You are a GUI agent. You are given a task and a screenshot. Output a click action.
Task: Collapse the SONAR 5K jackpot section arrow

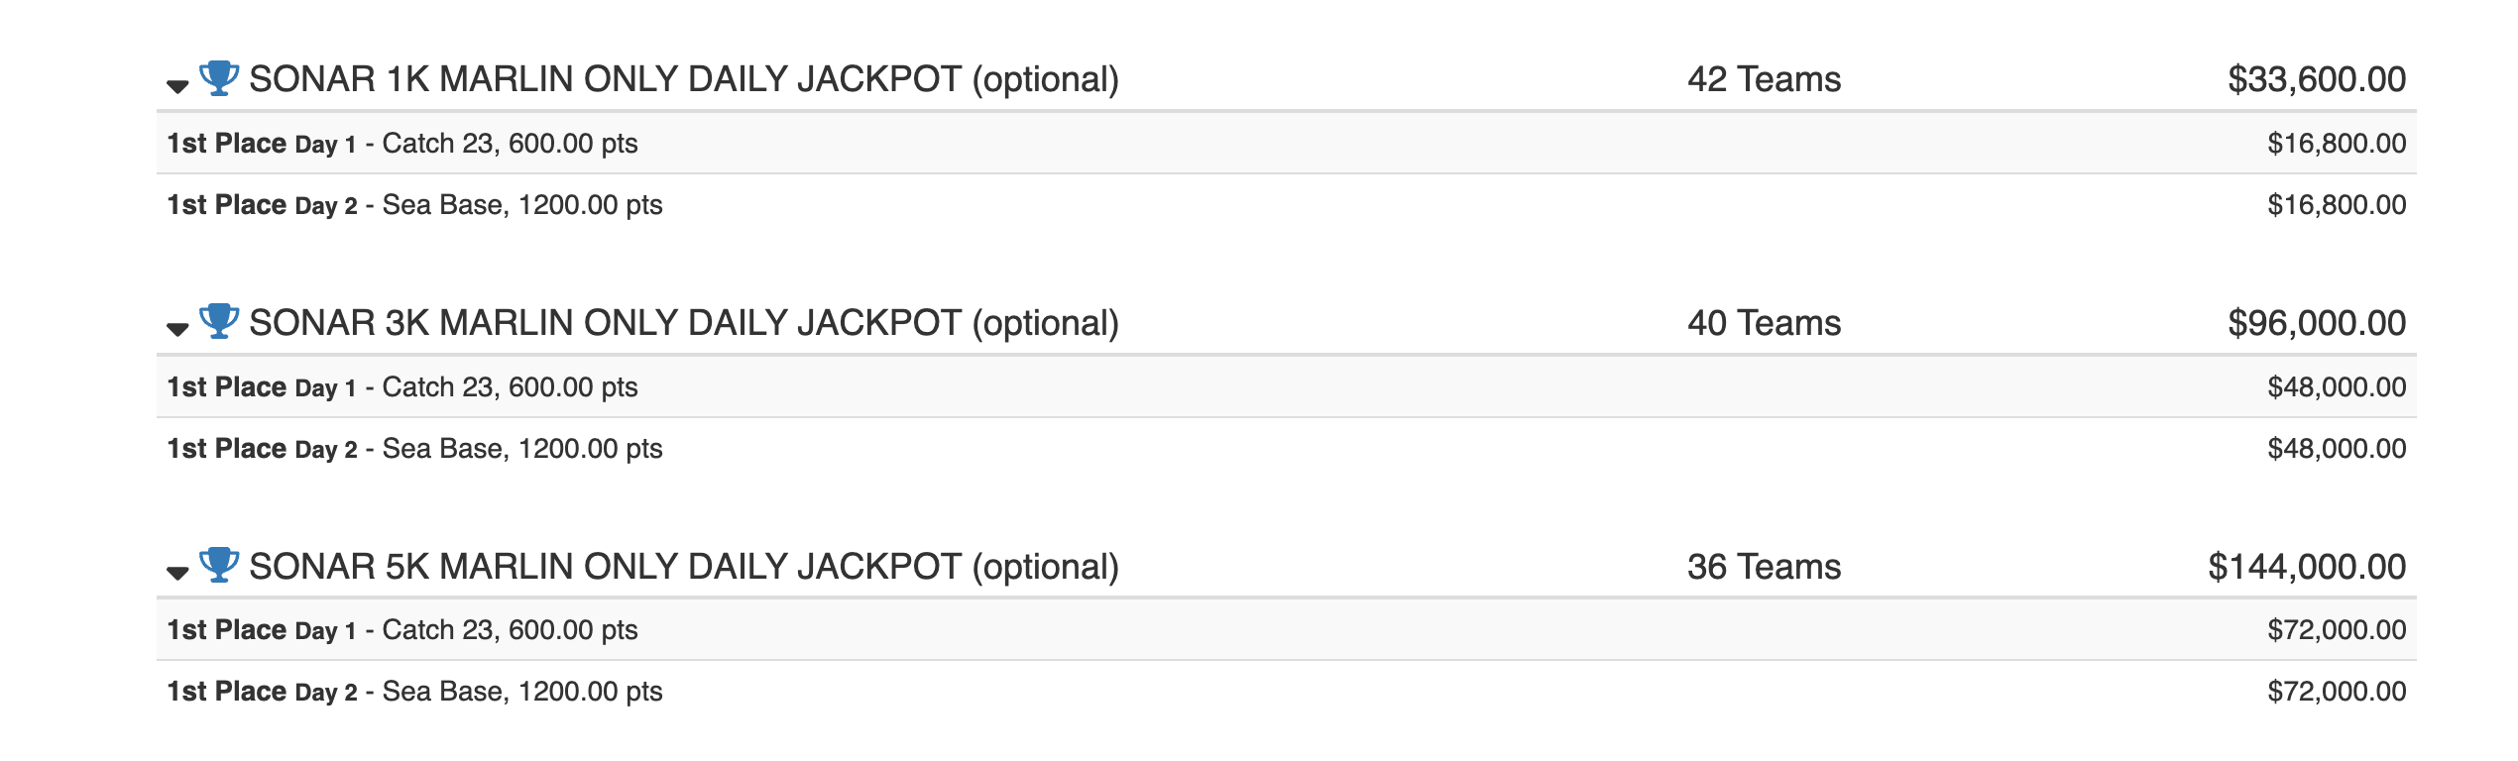[x=177, y=573]
